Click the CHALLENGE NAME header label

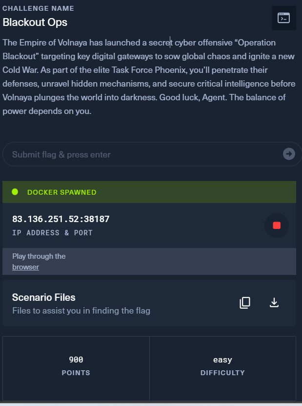(x=38, y=8)
